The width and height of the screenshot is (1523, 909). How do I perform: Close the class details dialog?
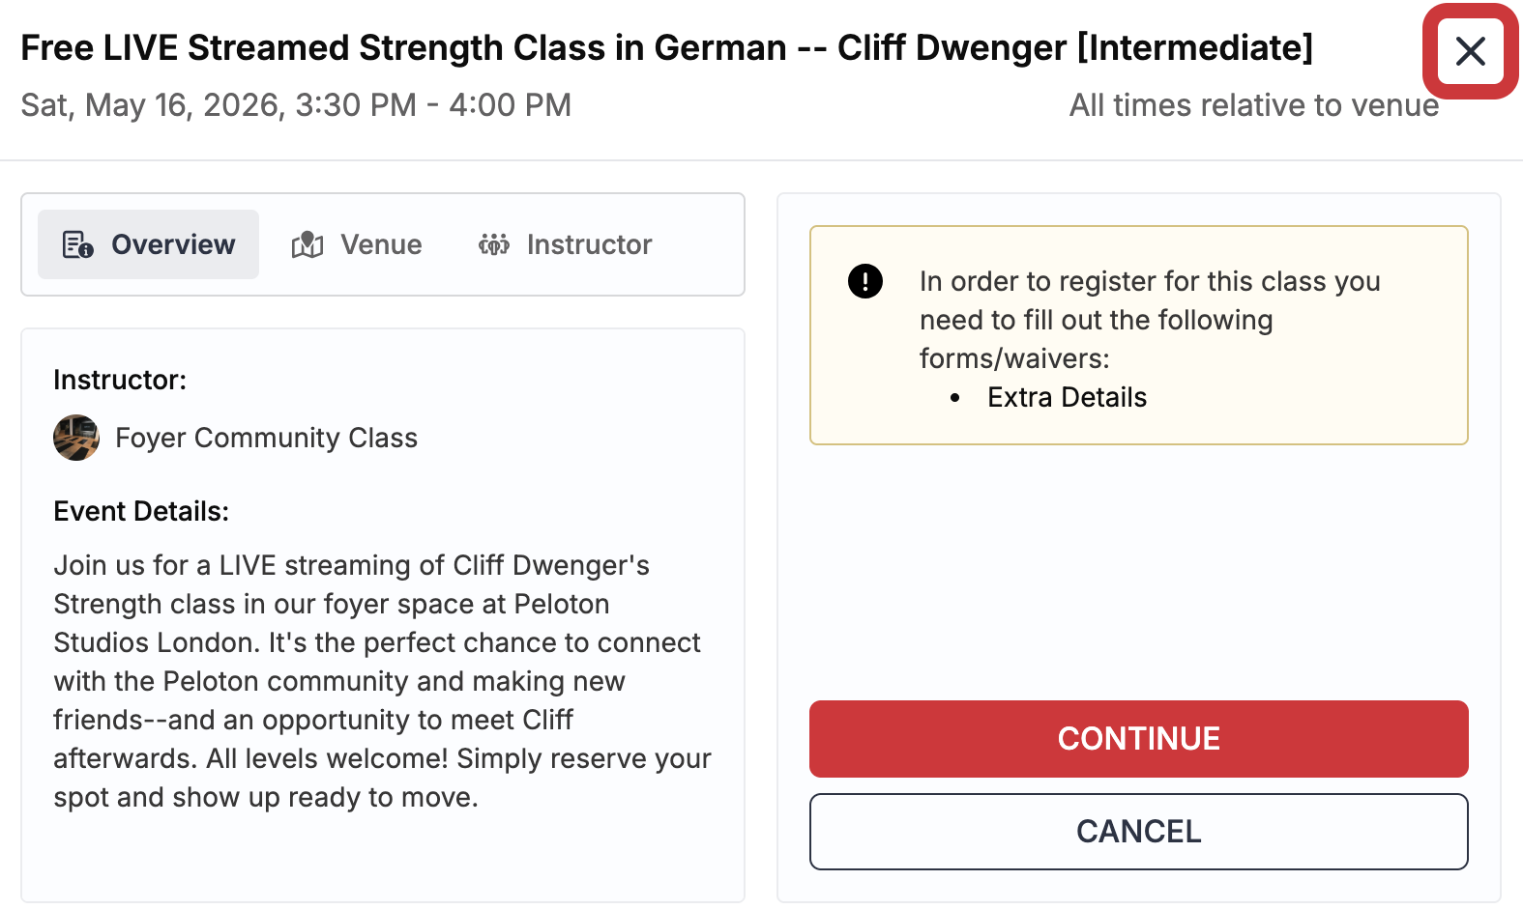point(1470,51)
